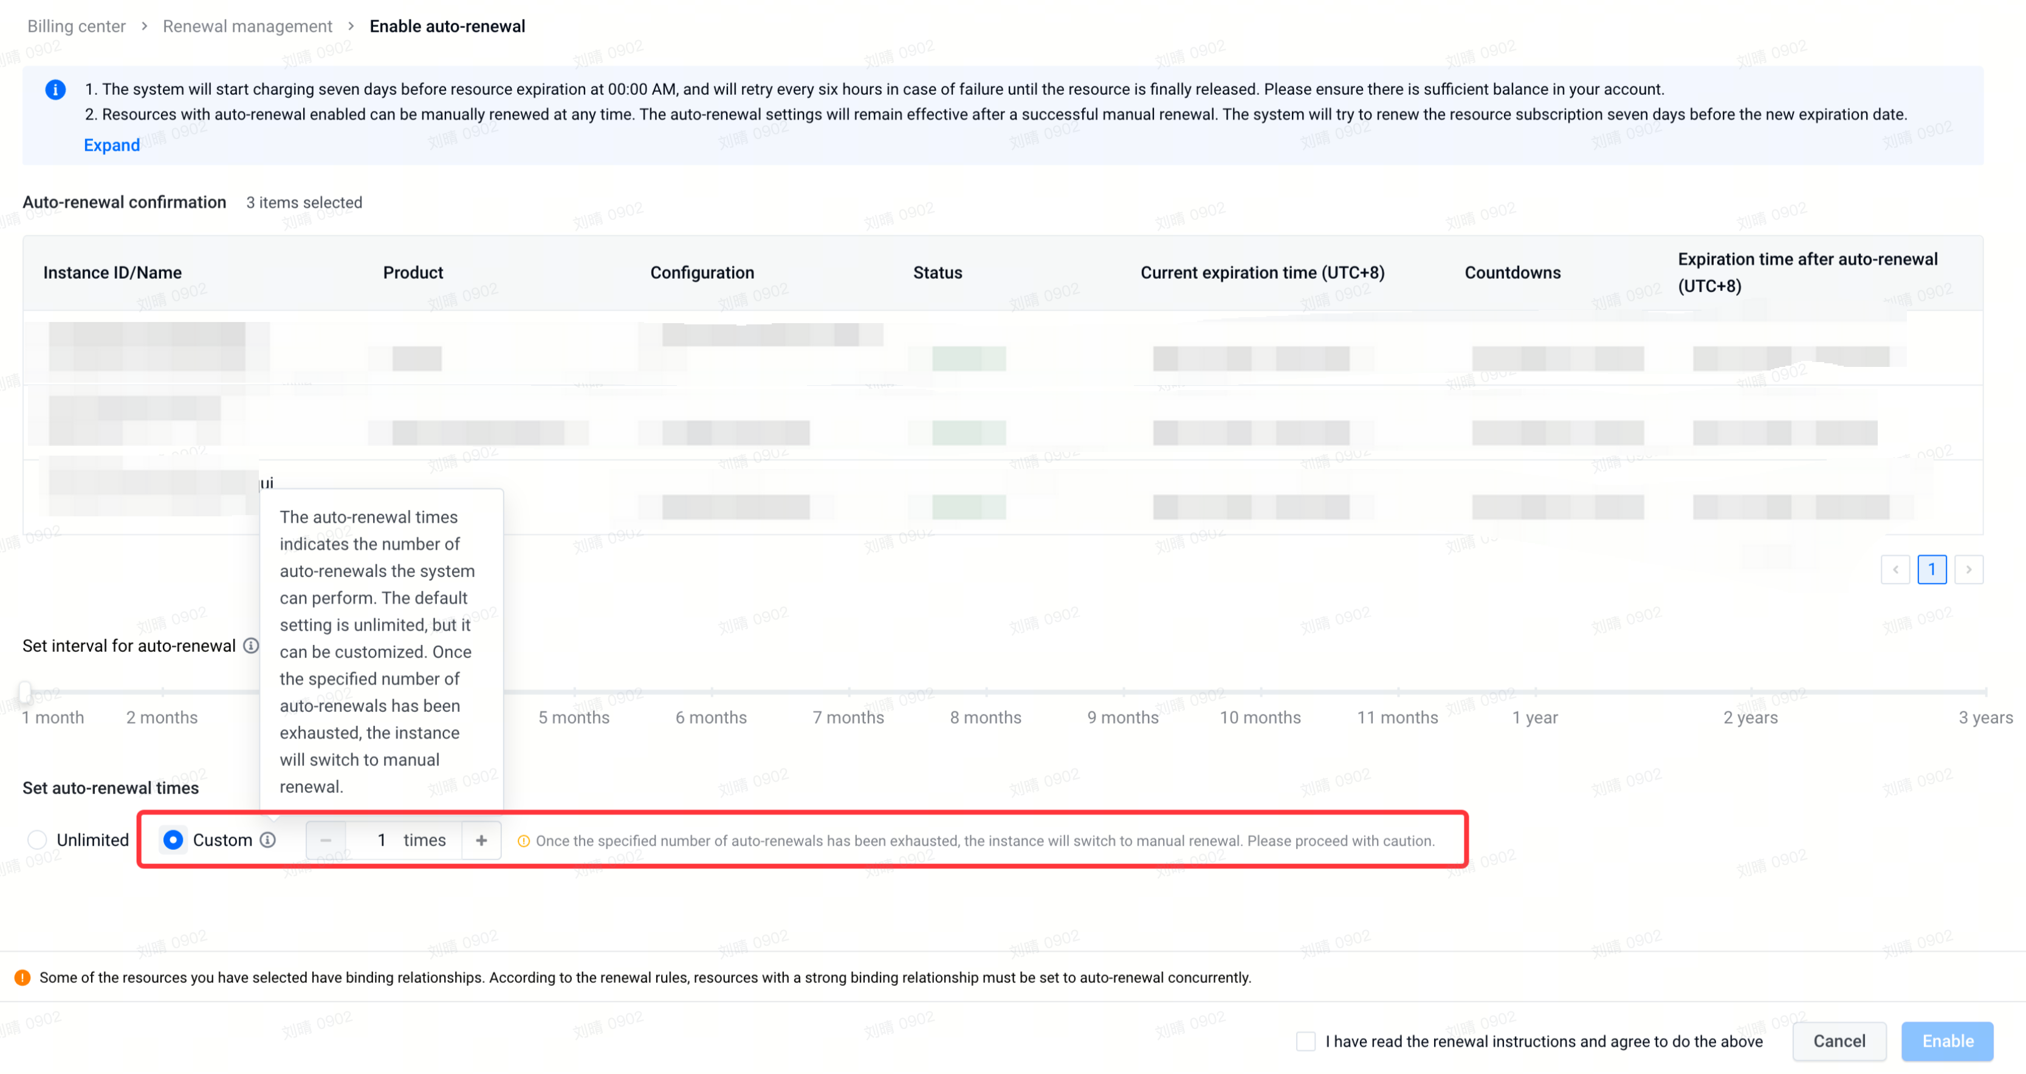Decrease renewal times with minus button
2026x1074 pixels.
[326, 840]
